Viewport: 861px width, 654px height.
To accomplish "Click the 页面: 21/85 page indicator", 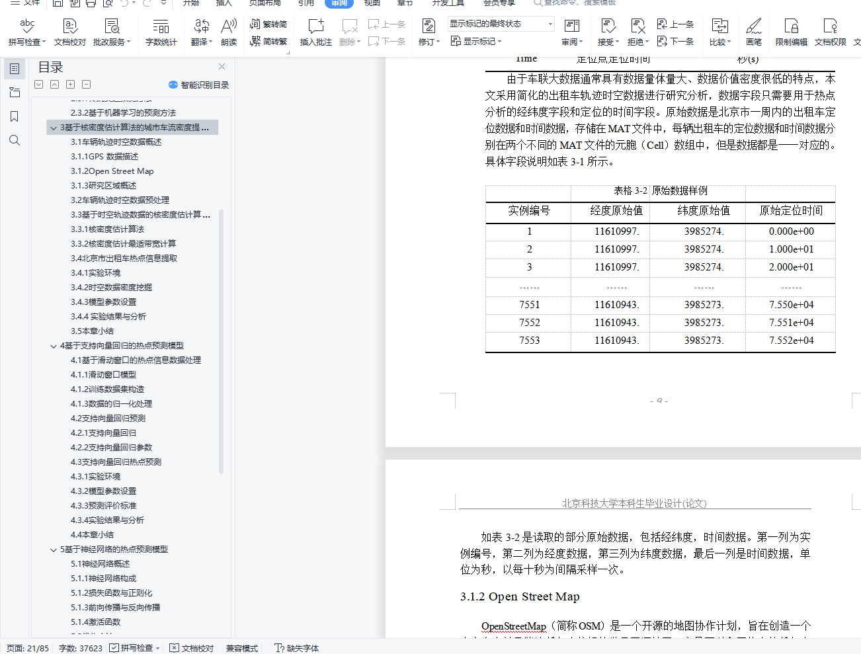I will [28, 648].
